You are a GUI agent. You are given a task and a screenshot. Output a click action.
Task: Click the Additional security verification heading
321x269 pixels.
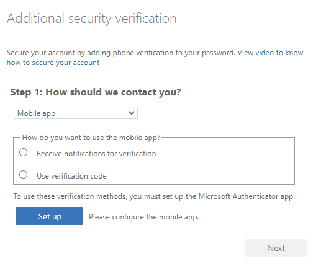[x=92, y=19]
